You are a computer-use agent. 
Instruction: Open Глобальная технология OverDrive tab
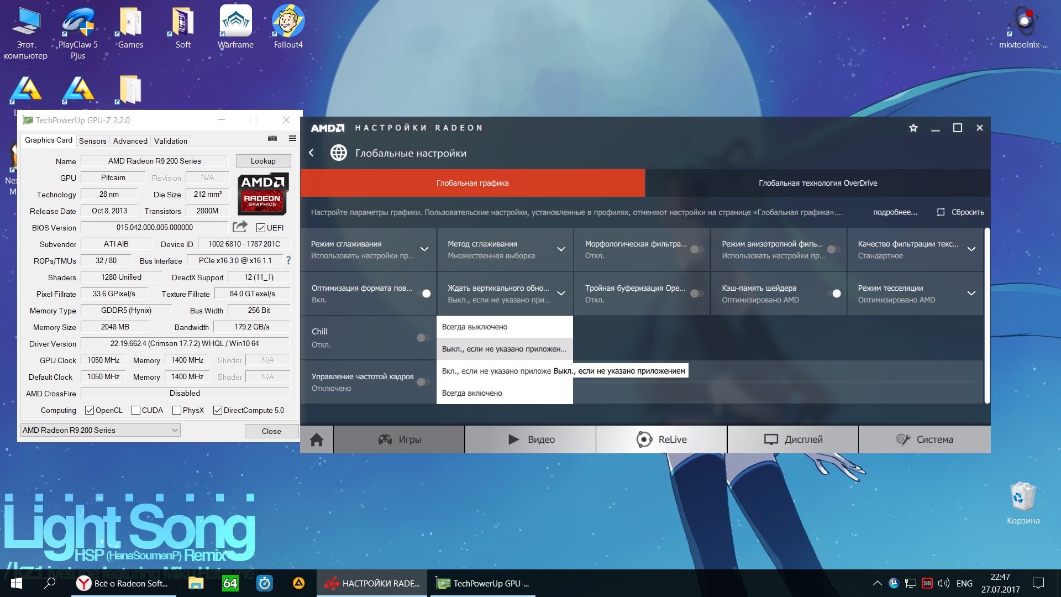pyautogui.click(x=818, y=183)
